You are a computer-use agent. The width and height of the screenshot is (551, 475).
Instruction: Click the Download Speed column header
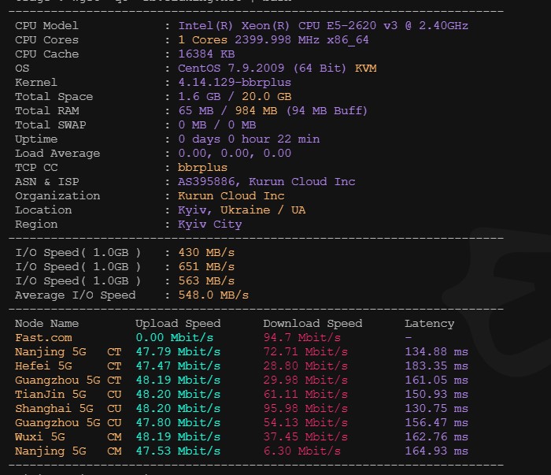pos(312,324)
